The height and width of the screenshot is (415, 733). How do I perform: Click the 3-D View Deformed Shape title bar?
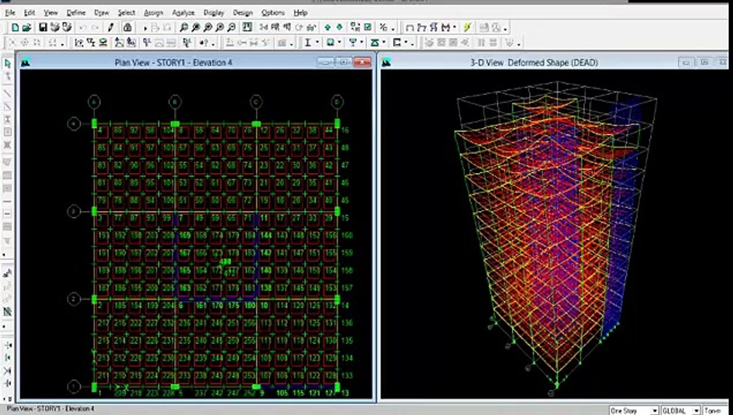534,62
